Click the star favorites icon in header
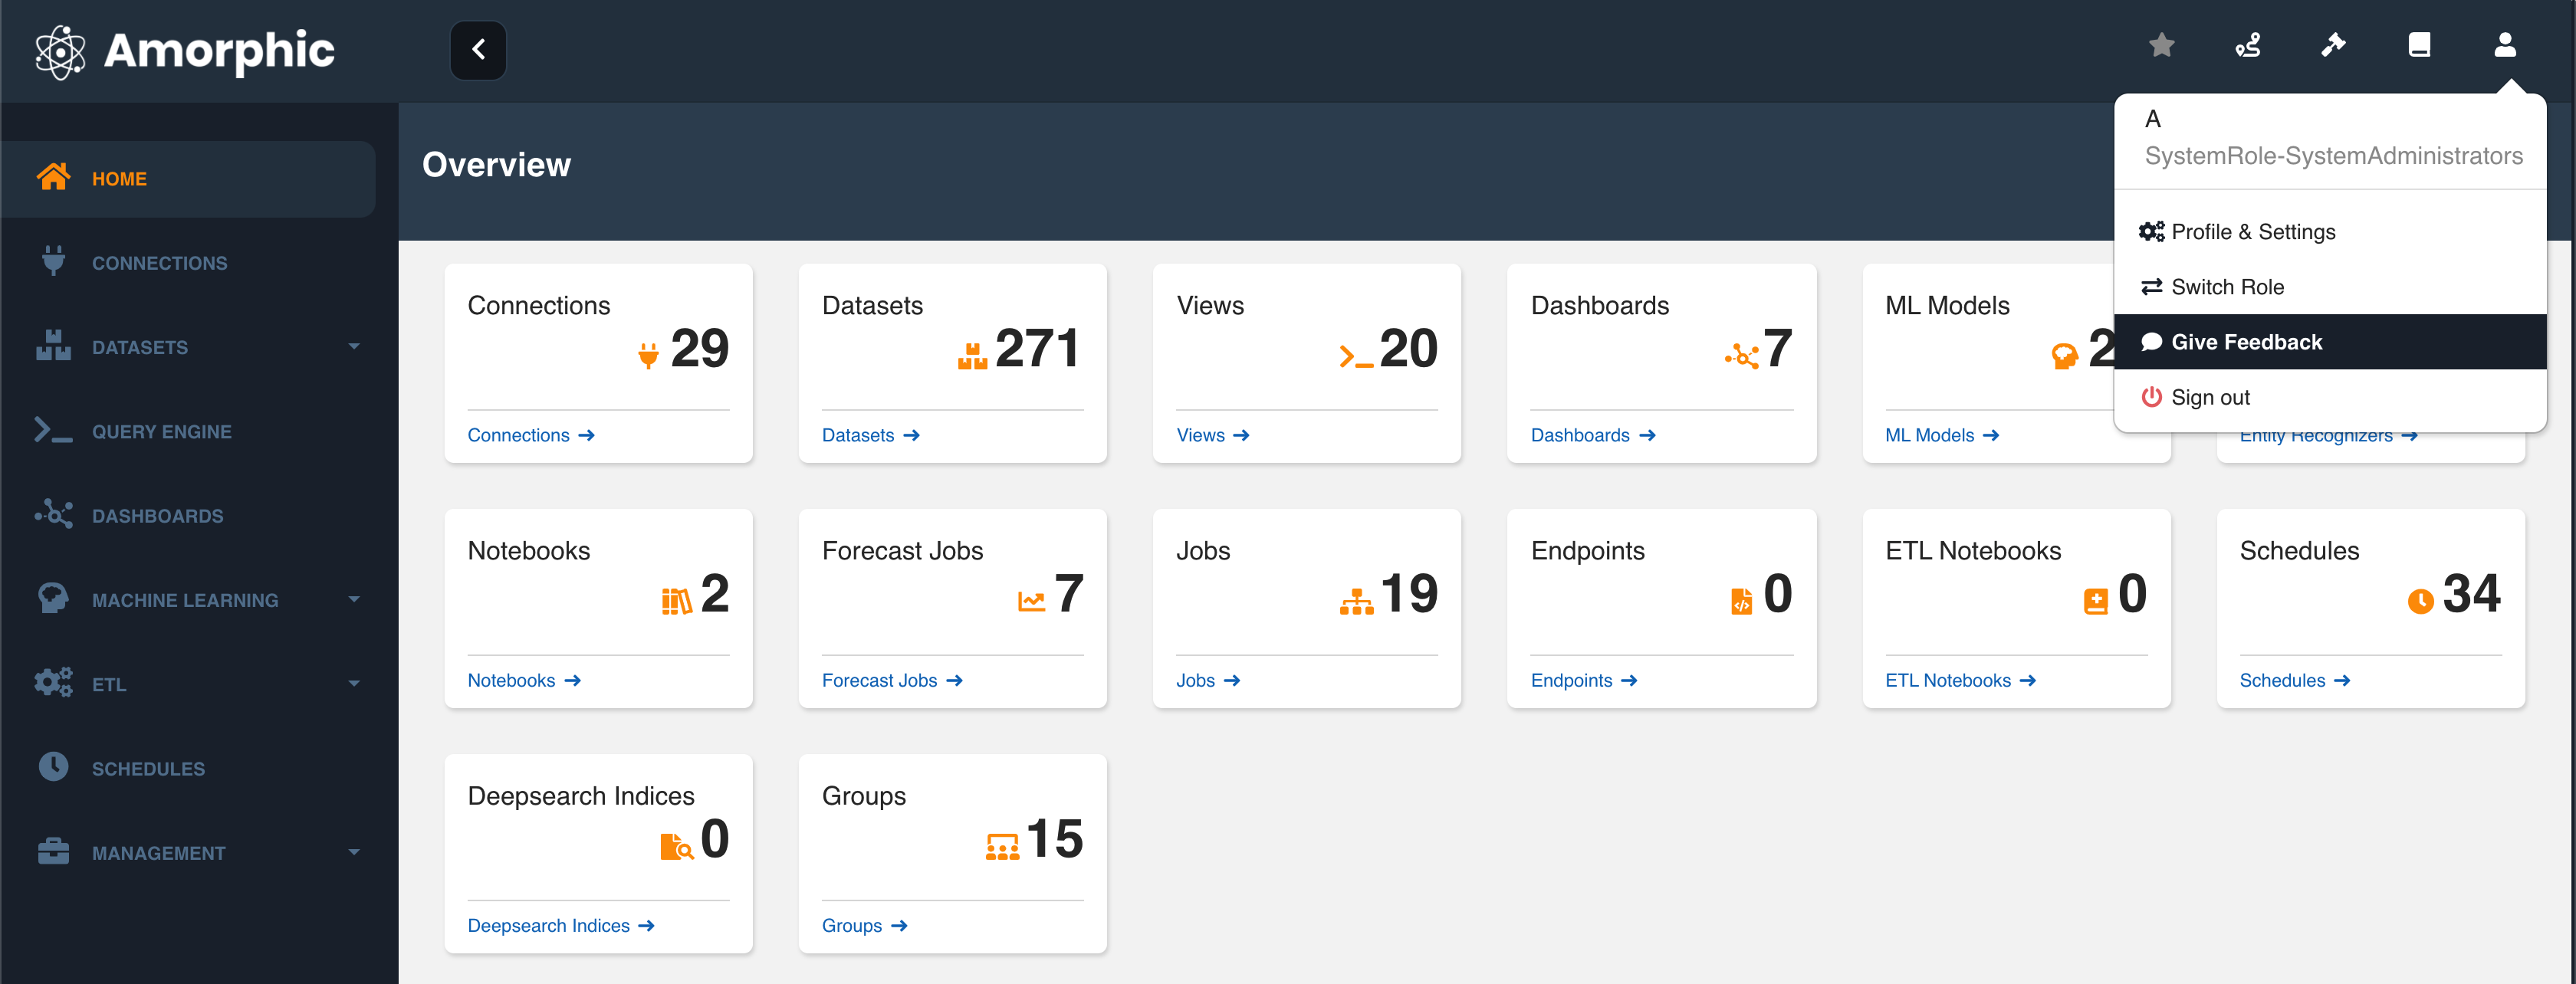 click(x=2161, y=45)
